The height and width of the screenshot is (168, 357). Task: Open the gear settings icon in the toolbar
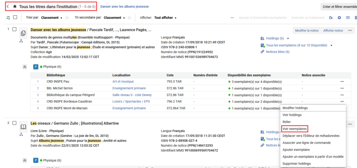pos(339,18)
